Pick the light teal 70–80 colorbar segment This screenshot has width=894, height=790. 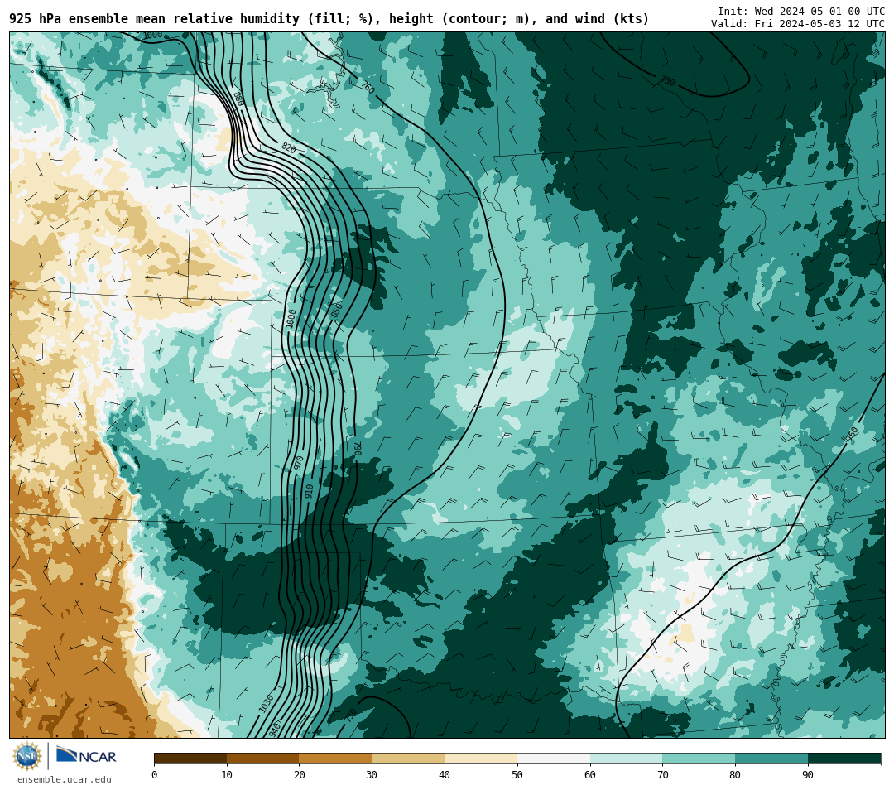click(699, 759)
